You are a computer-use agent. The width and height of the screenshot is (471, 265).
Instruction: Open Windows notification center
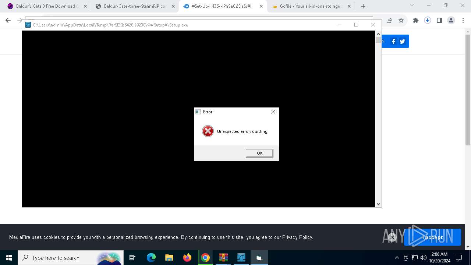pyautogui.click(x=459, y=258)
